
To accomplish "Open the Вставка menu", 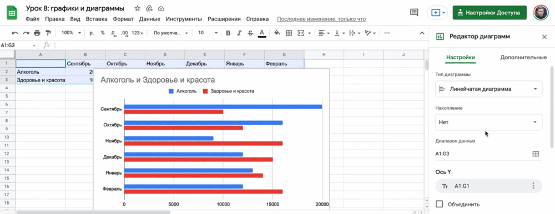I will (97, 19).
